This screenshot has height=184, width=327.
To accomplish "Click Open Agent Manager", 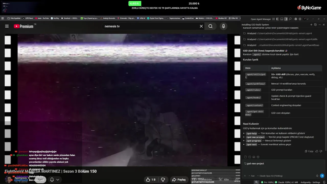I will [x=261, y=19].
